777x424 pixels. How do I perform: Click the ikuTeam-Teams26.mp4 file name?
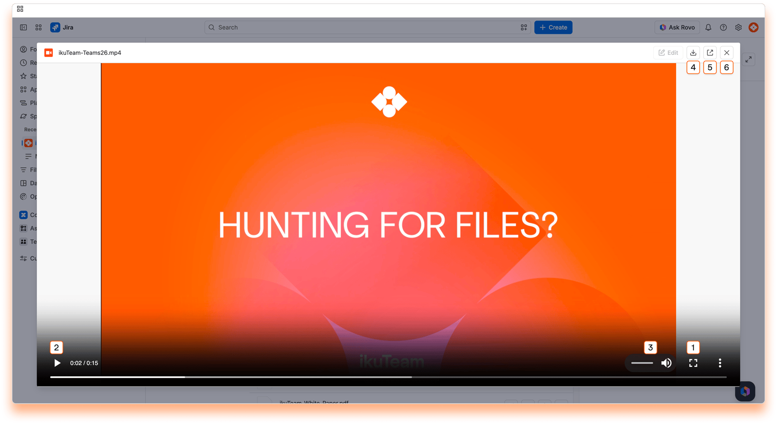[x=90, y=53]
